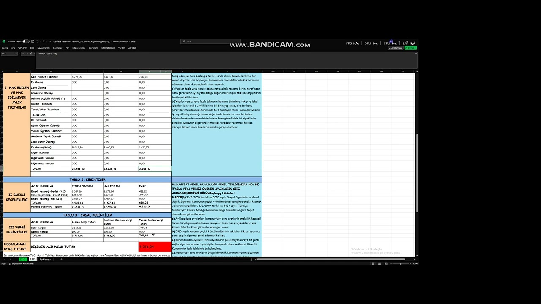Screen dimensions: 541x304
Task: Click the Save icon in title bar
Action: (32, 41)
